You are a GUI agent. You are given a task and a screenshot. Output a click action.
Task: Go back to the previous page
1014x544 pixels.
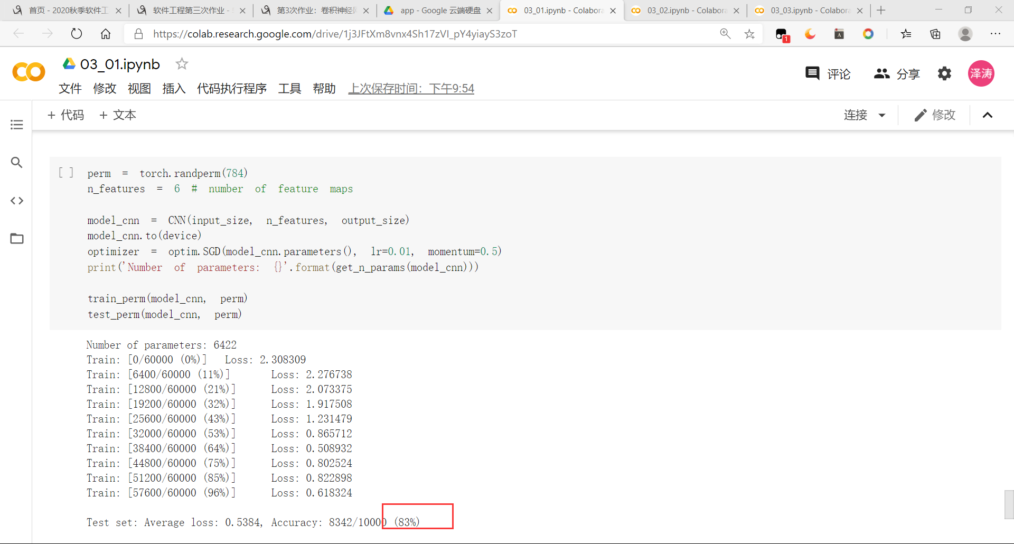coord(19,34)
